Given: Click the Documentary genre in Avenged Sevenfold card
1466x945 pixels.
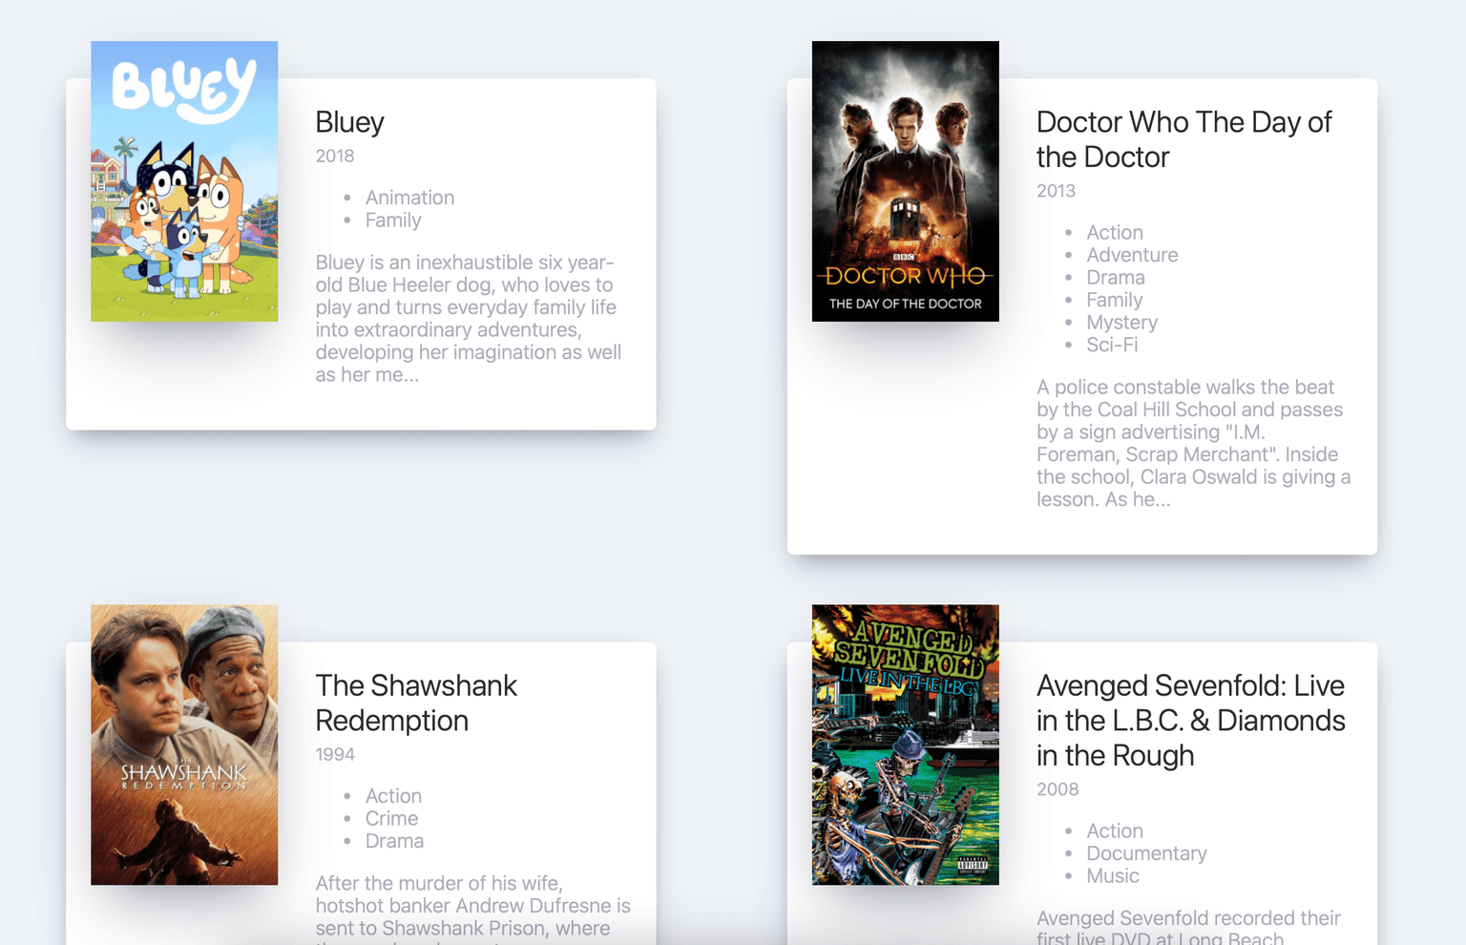Looking at the screenshot, I should point(1146,853).
